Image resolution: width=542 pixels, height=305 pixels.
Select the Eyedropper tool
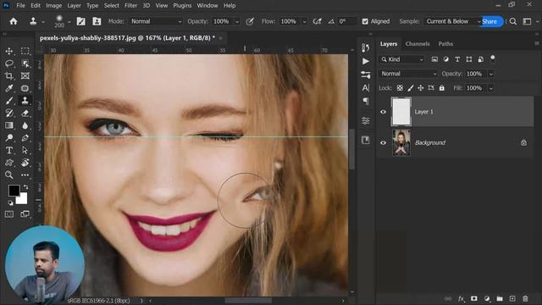coord(9,88)
